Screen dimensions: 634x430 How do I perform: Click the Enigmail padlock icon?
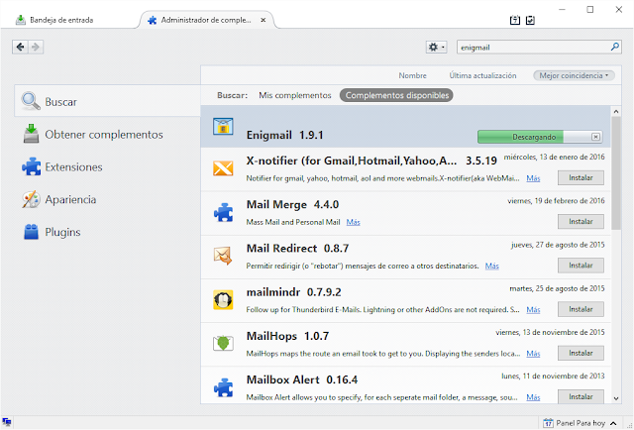click(x=223, y=126)
